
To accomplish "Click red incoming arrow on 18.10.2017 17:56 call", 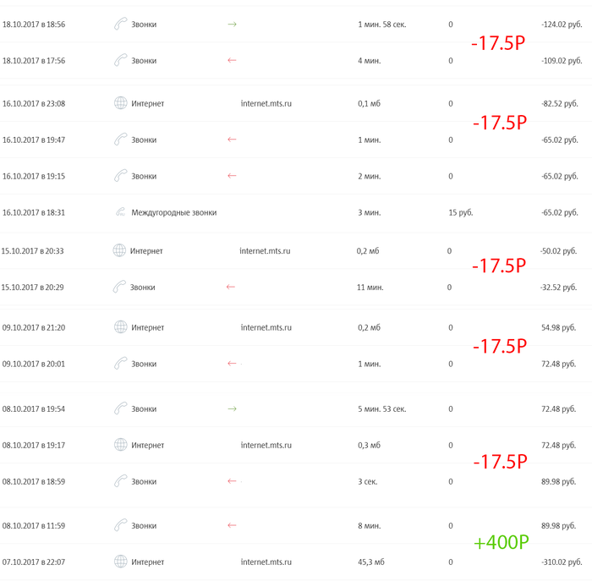I will 232,61.
